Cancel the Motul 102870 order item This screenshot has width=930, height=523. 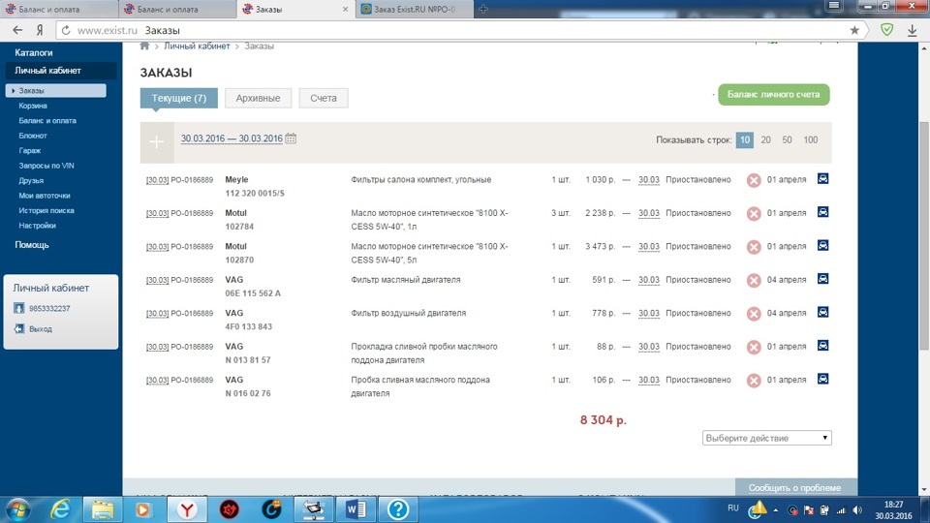(x=754, y=247)
